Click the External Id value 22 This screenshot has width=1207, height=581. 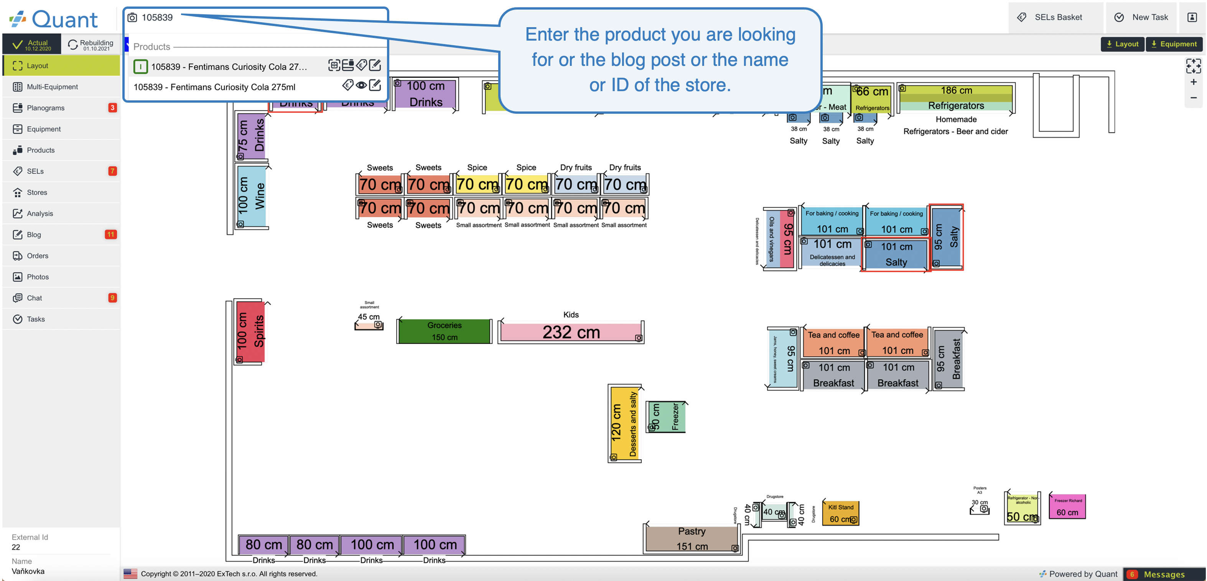[x=16, y=547]
